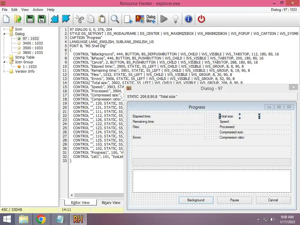Select icon group 1 : 1033
This screenshot has height=225, width=300.
(30, 67)
